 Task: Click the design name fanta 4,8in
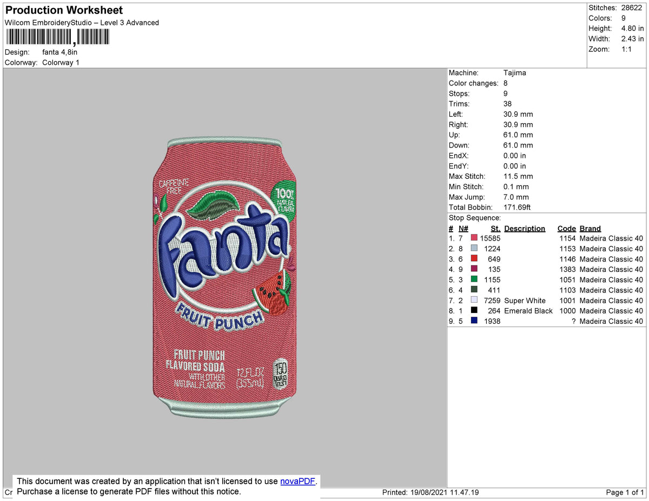click(59, 52)
